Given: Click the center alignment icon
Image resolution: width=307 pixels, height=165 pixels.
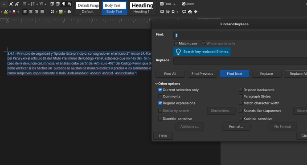Looking at the screenshot, I should (31, 12).
